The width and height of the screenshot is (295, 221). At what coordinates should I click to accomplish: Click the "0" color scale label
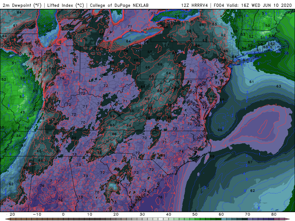coord(63,214)
